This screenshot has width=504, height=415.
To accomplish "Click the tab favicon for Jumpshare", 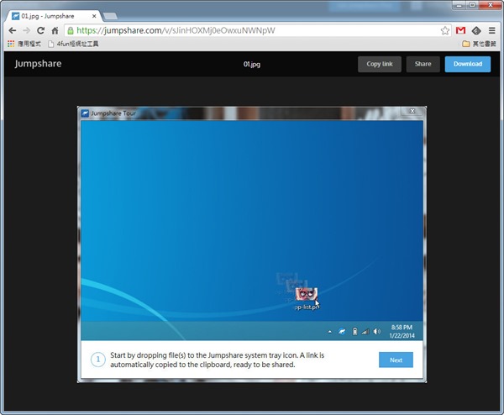I will 15,16.
